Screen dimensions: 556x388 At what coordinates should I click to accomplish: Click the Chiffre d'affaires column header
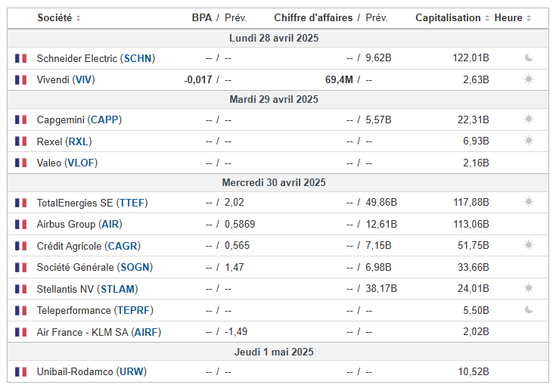(x=314, y=17)
